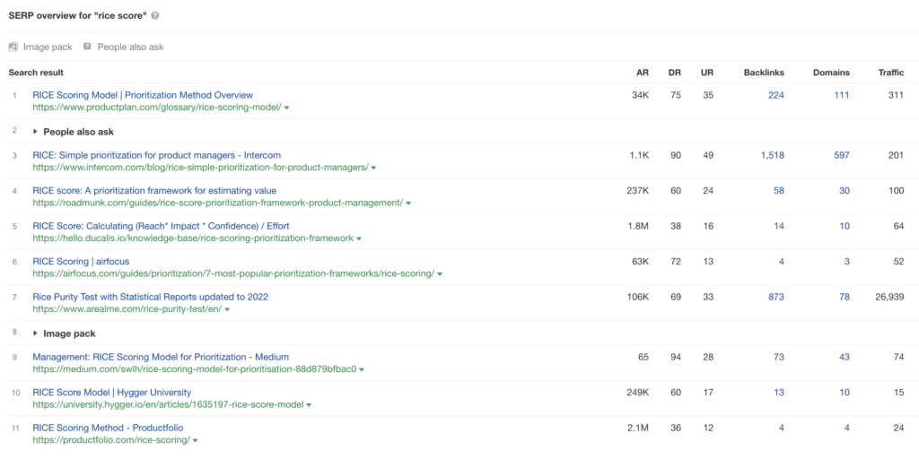Click the arealme.com rice-purity-test URL
Screen dimensions: 919x459
(127, 309)
